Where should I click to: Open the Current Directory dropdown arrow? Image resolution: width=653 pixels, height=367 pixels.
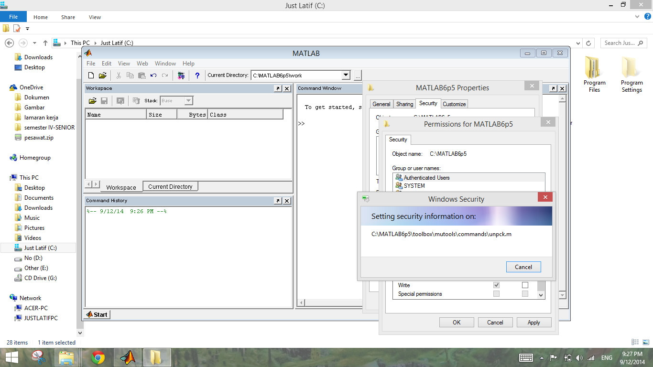[x=346, y=75]
